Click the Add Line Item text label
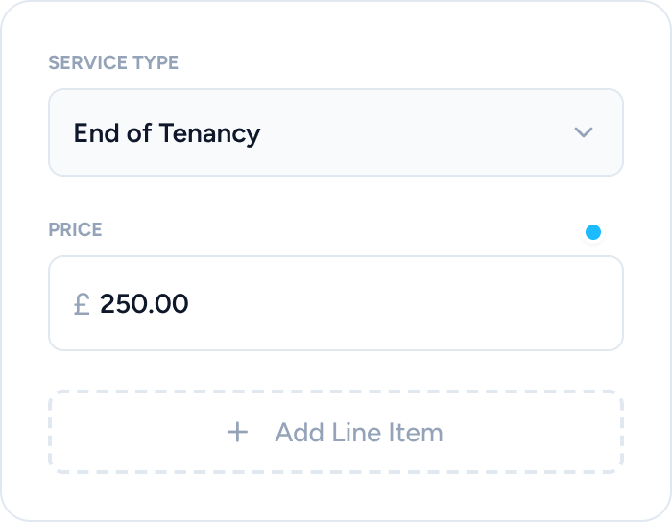 click(x=358, y=432)
